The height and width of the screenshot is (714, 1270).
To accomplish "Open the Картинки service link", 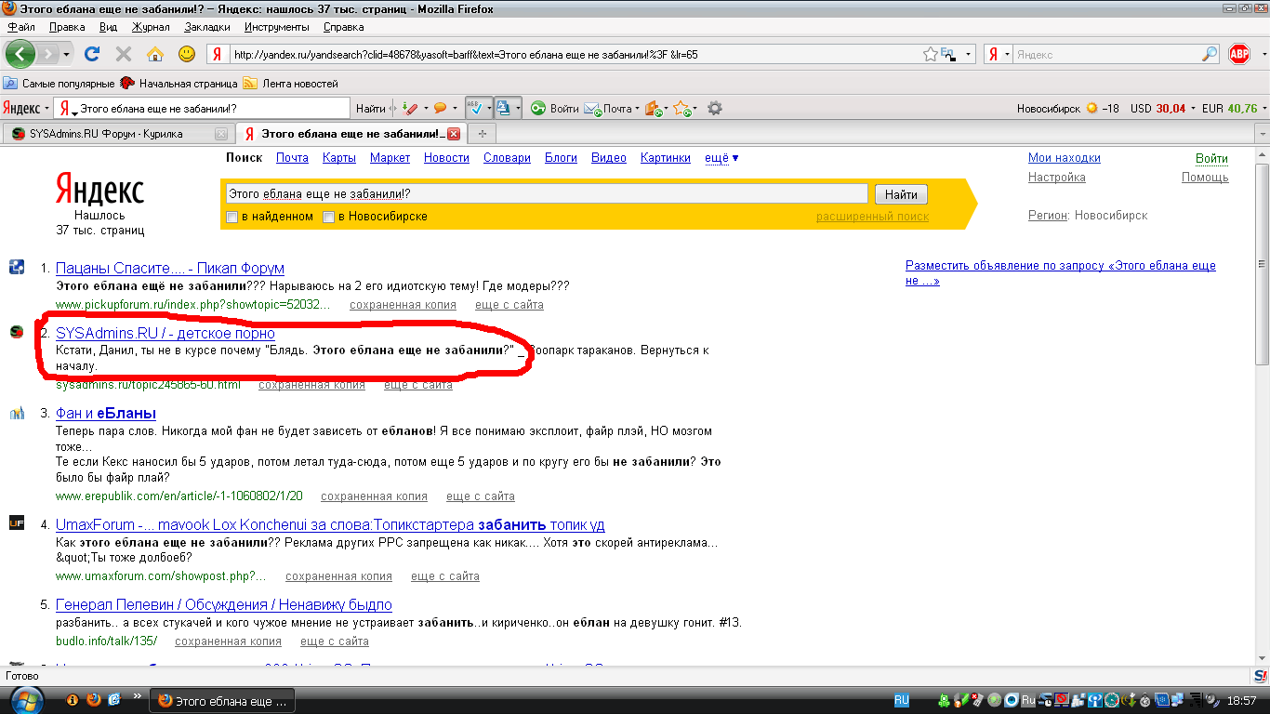I will (666, 158).
